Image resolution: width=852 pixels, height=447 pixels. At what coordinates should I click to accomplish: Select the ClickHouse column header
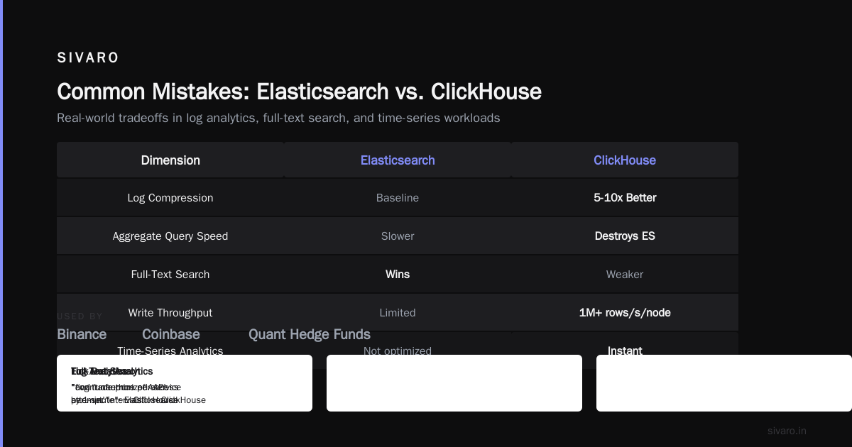coord(625,160)
